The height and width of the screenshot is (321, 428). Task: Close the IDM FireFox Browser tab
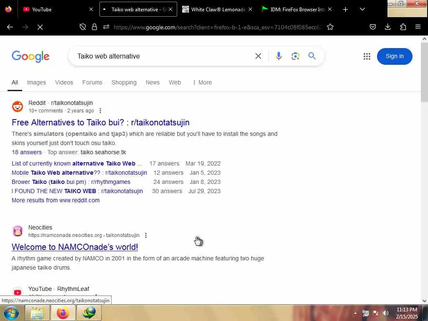(330, 9)
